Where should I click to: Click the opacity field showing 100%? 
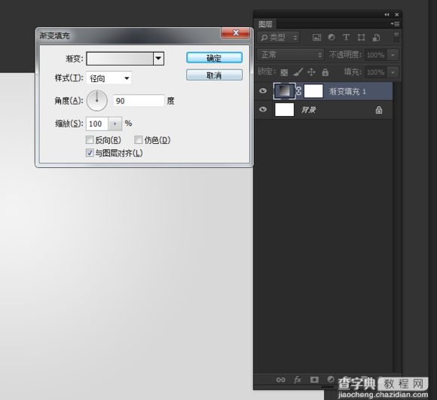pos(376,55)
